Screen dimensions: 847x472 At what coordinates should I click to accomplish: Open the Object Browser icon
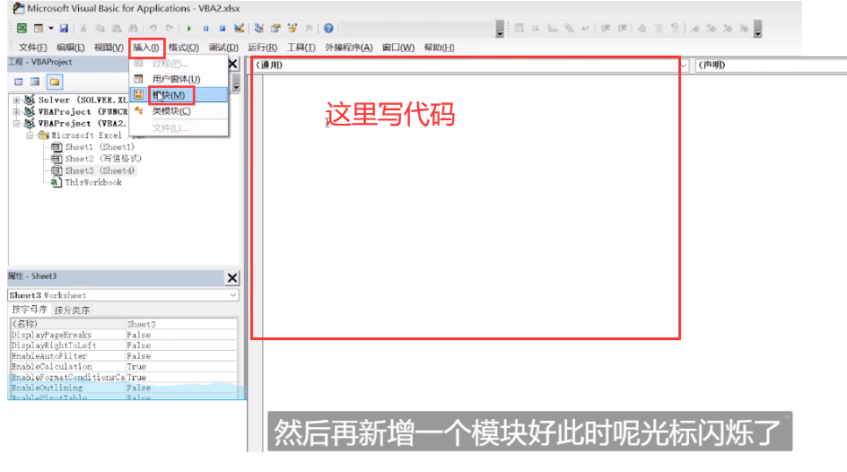pos(293,28)
